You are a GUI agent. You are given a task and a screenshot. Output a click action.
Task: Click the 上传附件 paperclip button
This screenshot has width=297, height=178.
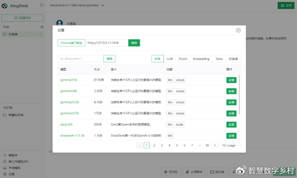click(196, 172)
